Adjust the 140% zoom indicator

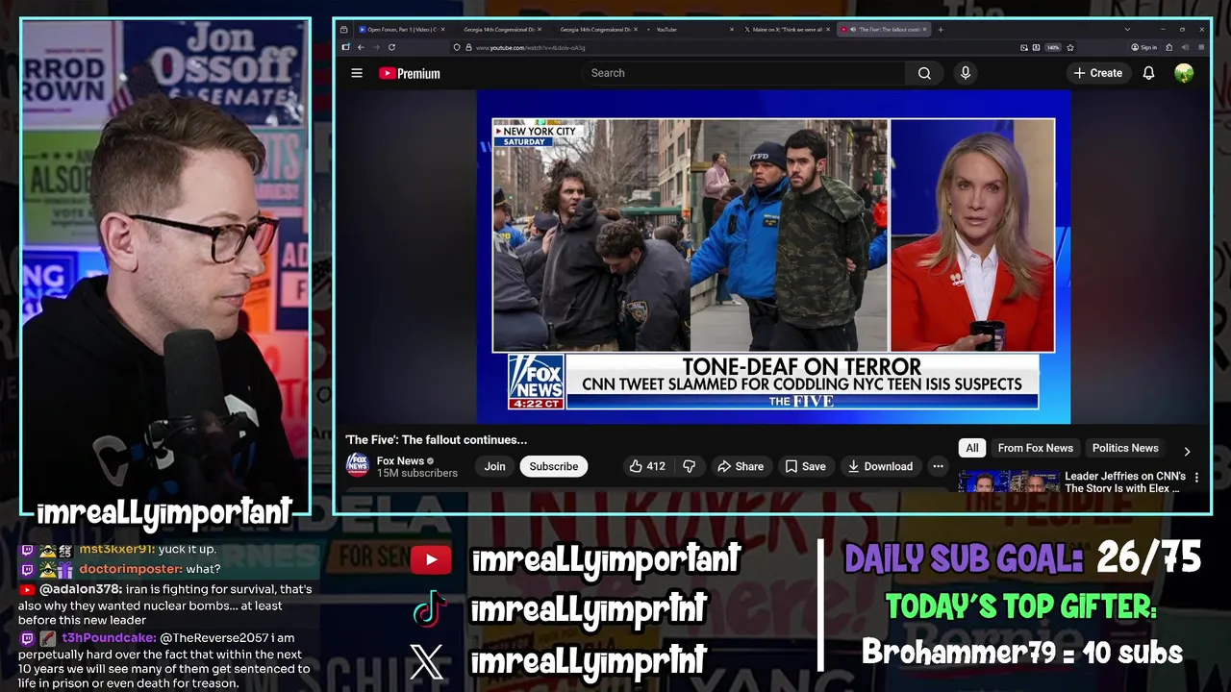click(1053, 47)
